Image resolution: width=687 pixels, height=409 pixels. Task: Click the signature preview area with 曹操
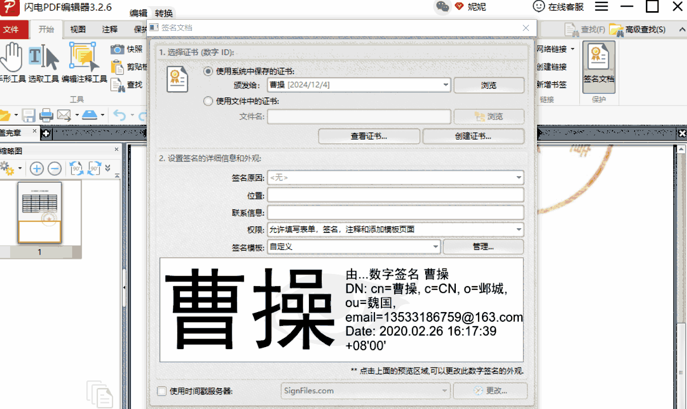coord(341,310)
